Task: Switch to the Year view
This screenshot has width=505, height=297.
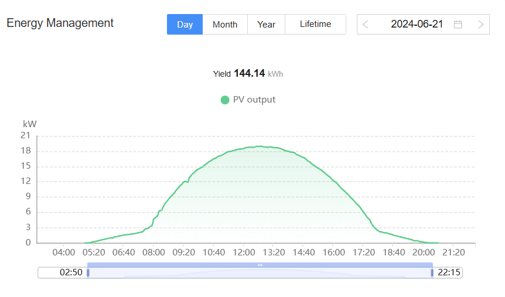Action: coord(267,24)
